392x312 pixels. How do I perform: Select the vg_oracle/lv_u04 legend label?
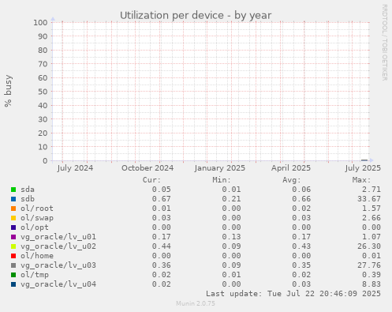tap(58, 284)
